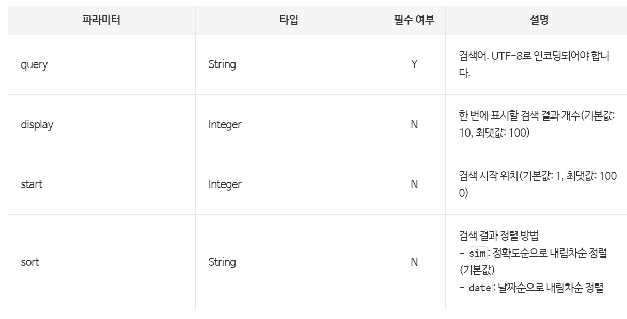This screenshot has height=319, width=627.
Task: Click the 타입 column header
Action: 289,21
